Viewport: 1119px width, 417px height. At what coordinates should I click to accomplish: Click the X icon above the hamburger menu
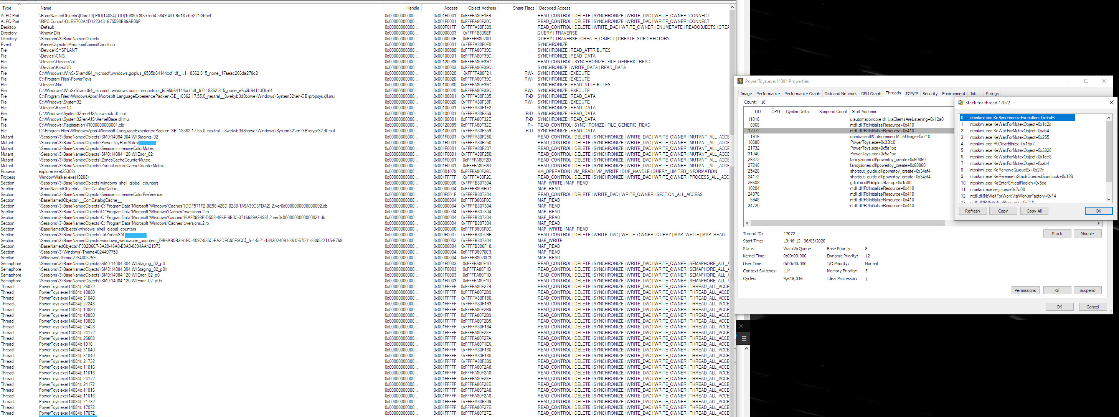point(741,326)
